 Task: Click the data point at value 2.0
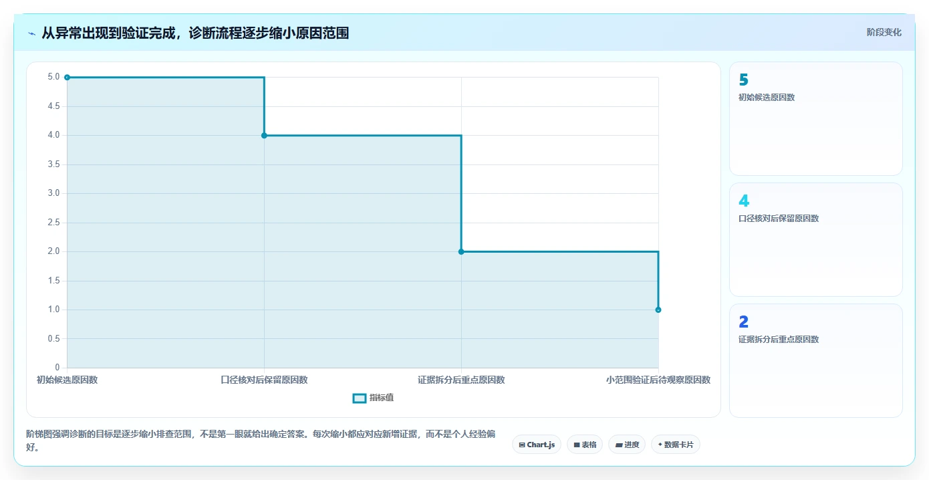[461, 251]
